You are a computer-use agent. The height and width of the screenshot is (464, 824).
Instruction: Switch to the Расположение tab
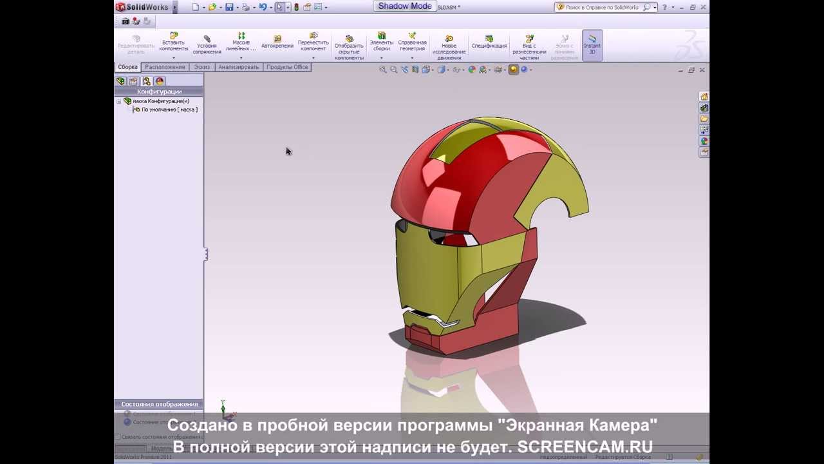tap(165, 67)
